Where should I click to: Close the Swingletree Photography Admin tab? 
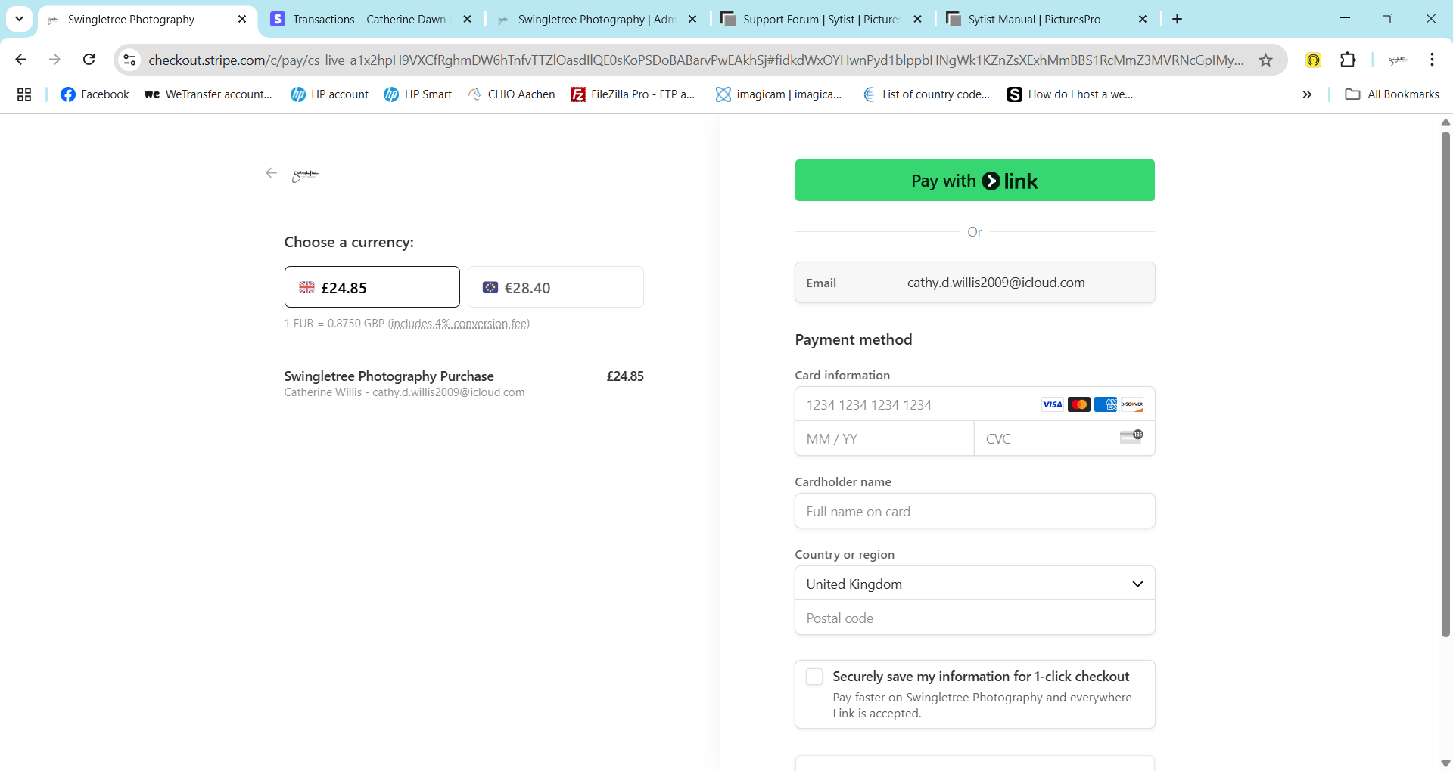click(692, 19)
